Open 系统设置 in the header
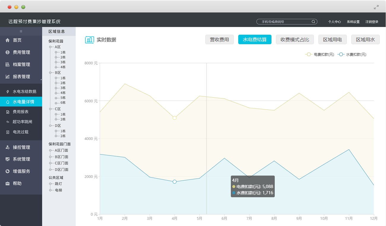The width and height of the screenshot is (386, 226). tap(353, 22)
